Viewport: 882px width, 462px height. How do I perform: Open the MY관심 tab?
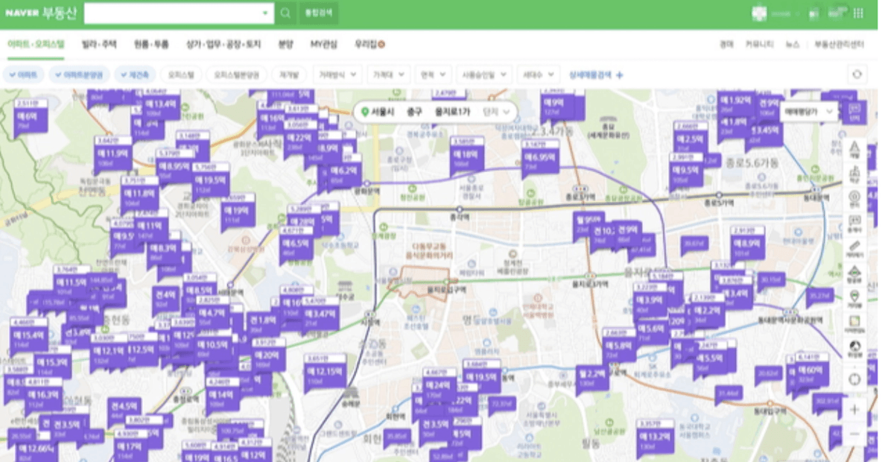coord(323,45)
